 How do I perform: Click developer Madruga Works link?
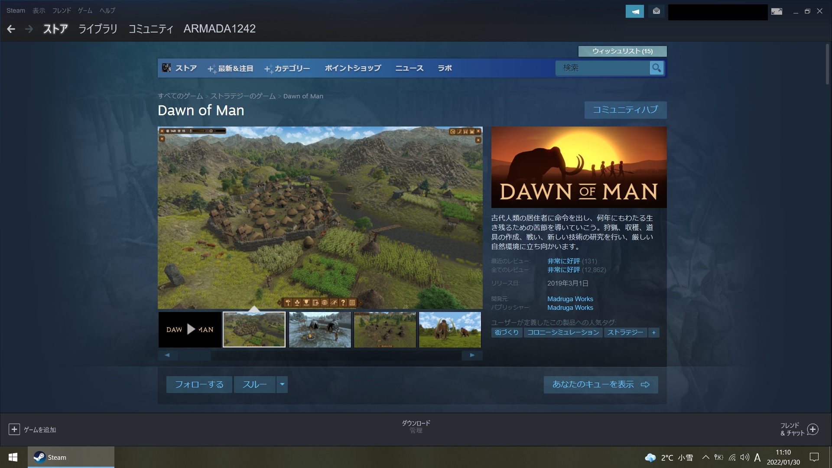(570, 299)
